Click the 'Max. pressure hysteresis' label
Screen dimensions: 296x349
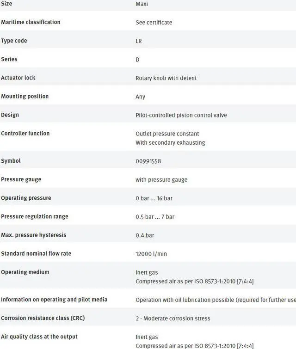pos(33,235)
